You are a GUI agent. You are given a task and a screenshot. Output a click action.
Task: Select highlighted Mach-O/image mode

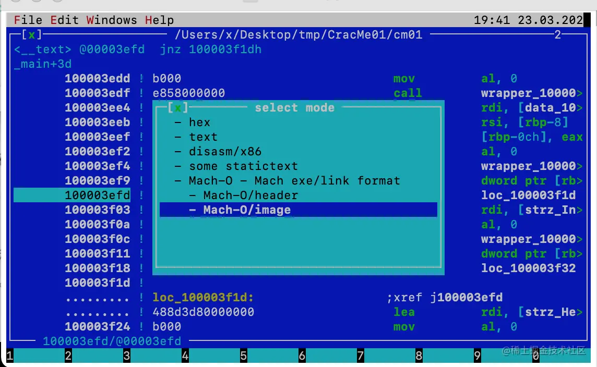point(298,210)
